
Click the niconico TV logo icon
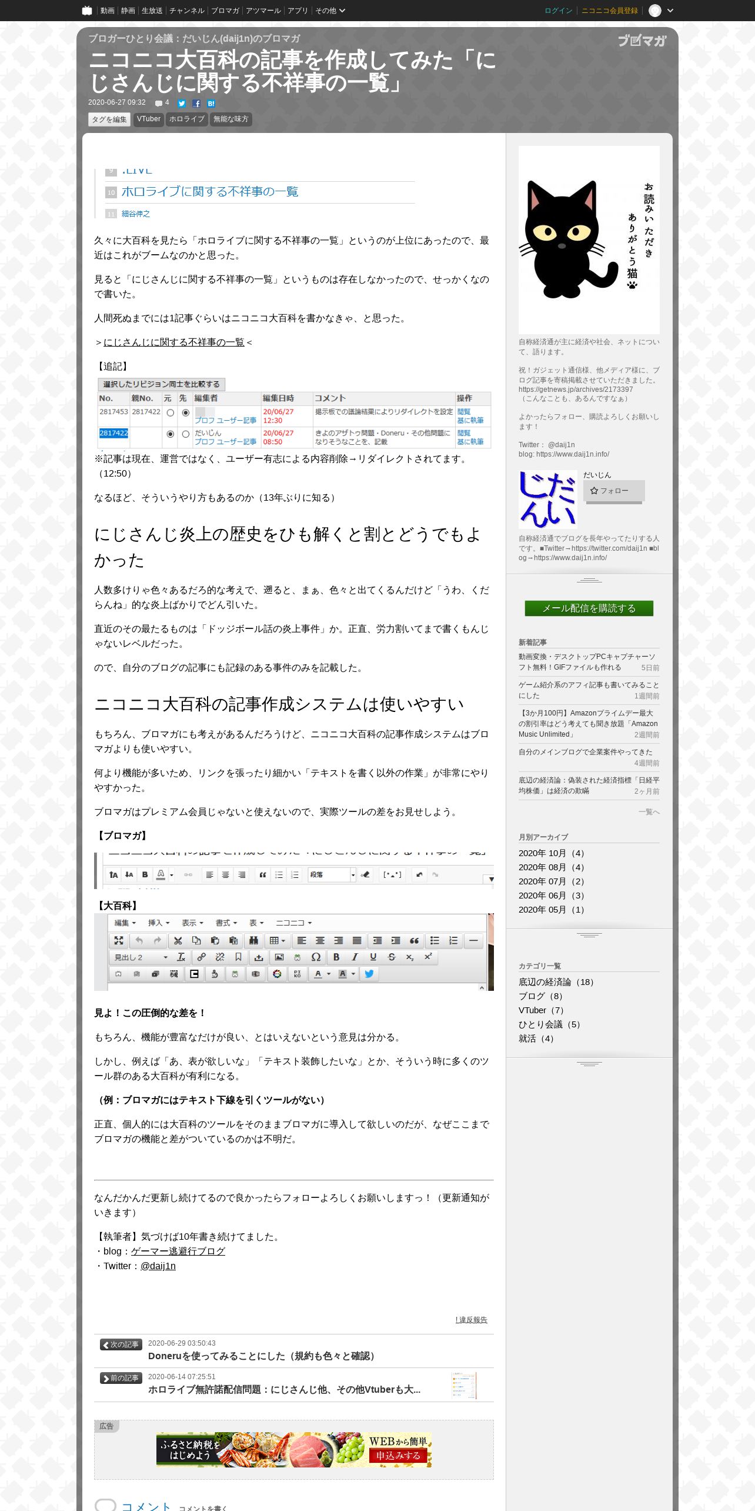87,10
